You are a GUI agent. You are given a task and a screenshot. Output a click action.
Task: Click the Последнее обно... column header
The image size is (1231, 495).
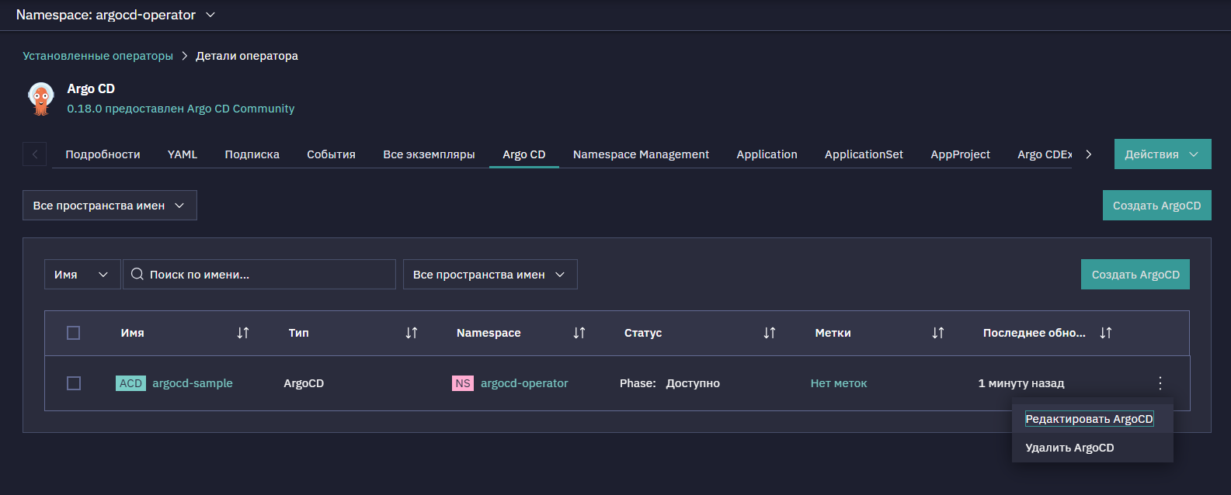1035,333
